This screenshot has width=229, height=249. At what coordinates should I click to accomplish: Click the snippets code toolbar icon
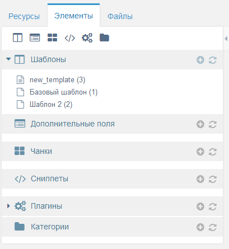[70, 38]
